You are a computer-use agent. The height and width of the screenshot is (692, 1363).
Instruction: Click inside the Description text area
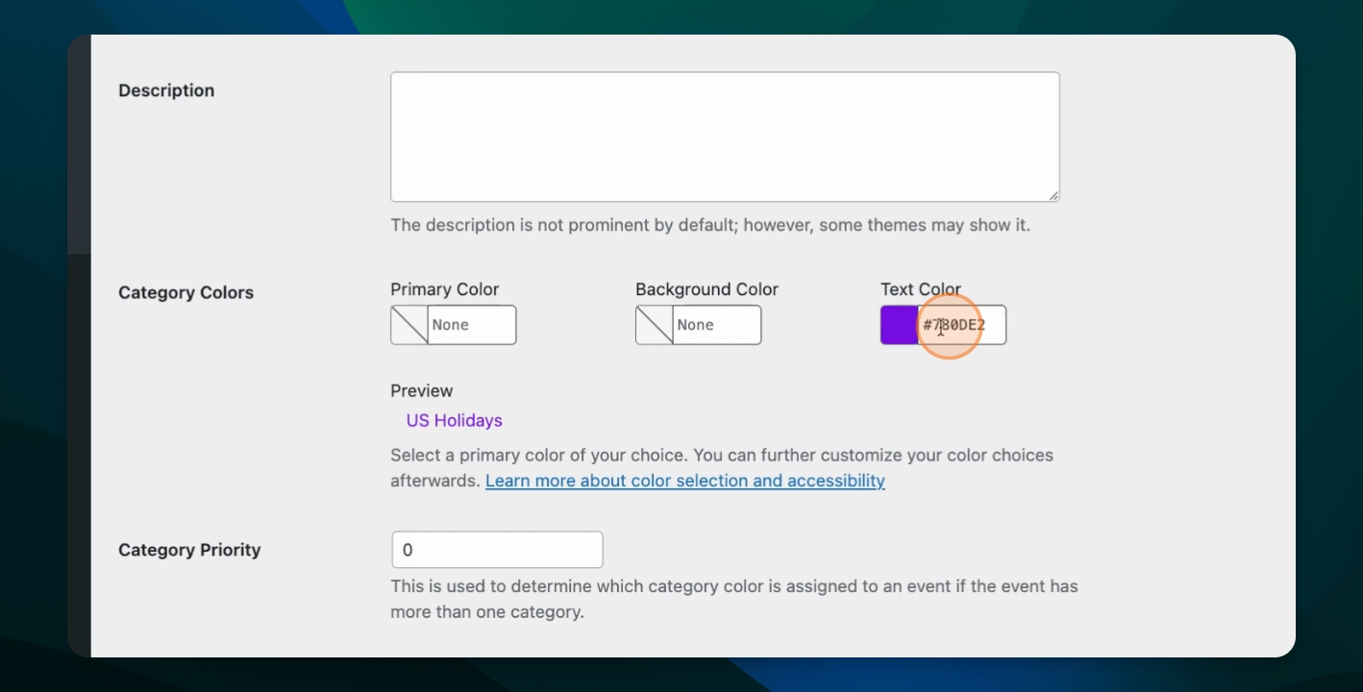(725, 136)
